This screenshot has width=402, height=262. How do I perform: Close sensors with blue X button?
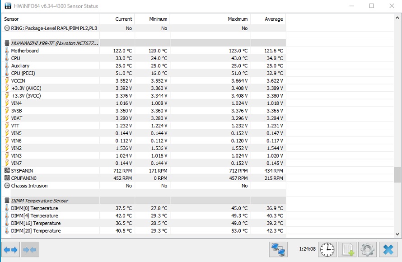[x=388, y=249]
